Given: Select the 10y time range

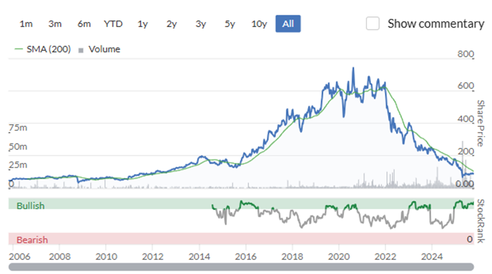Looking at the screenshot, I should (x=259, y=24).
